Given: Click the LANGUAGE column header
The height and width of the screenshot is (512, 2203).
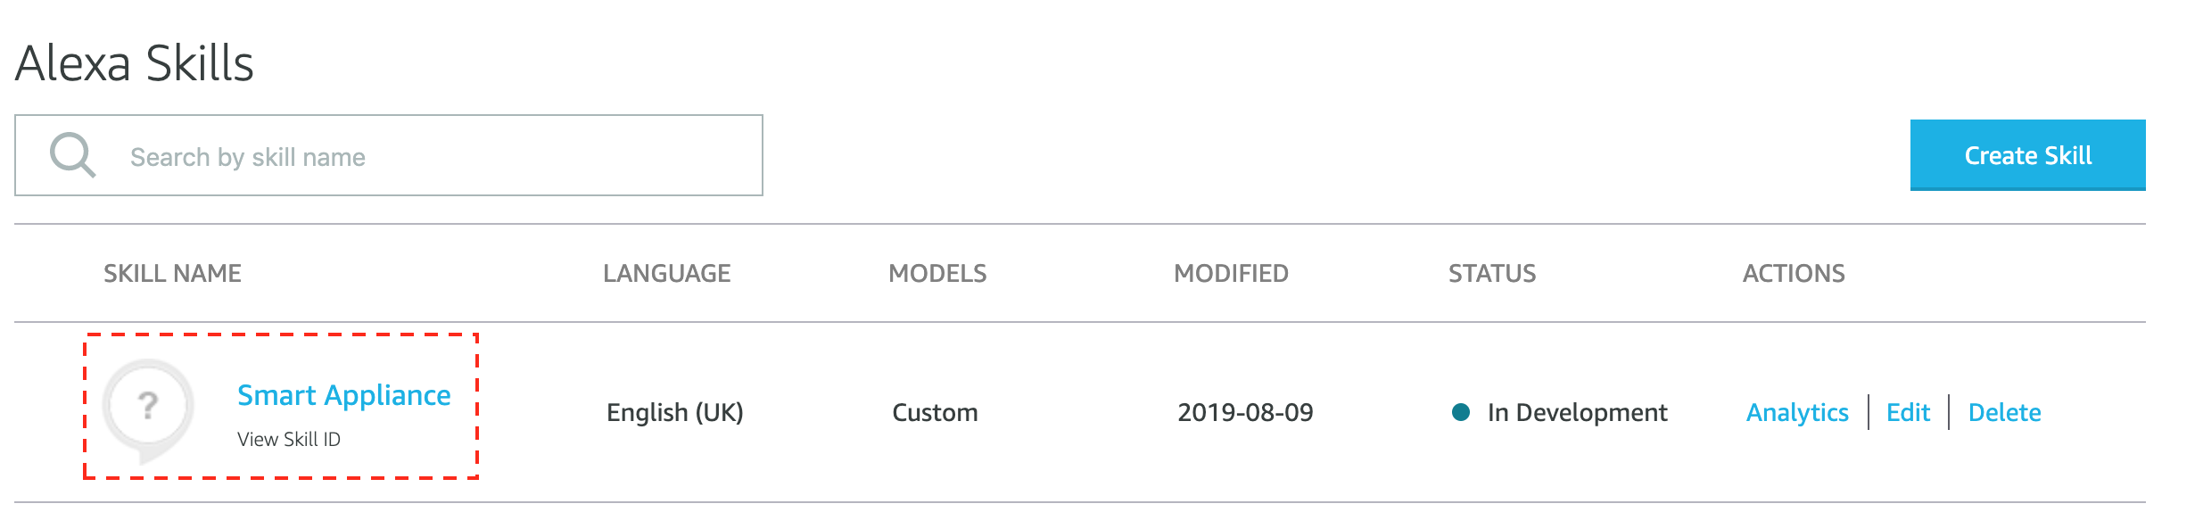Looking at the screenshot, I should 667,273.
